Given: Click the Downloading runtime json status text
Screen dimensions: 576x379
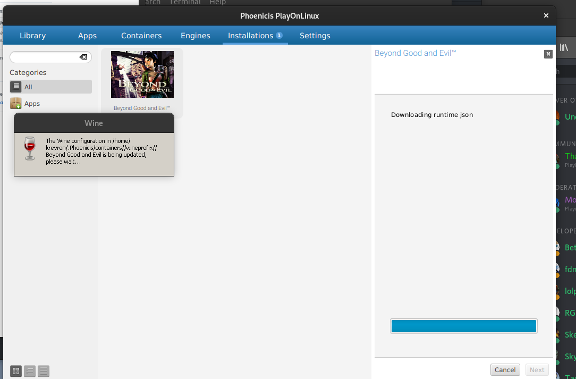Looking at the screenshot, I should point(432,115).
